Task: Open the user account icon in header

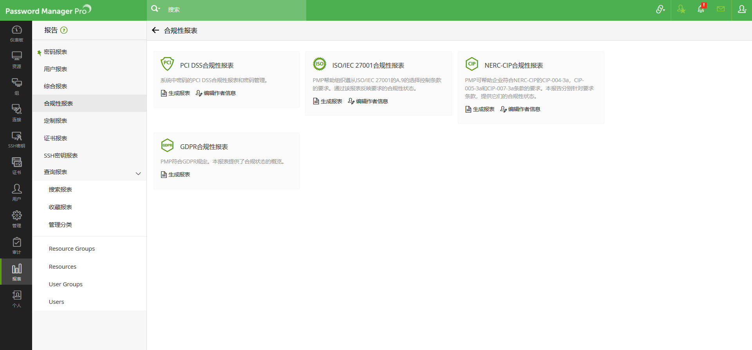Action: (742, 9)
